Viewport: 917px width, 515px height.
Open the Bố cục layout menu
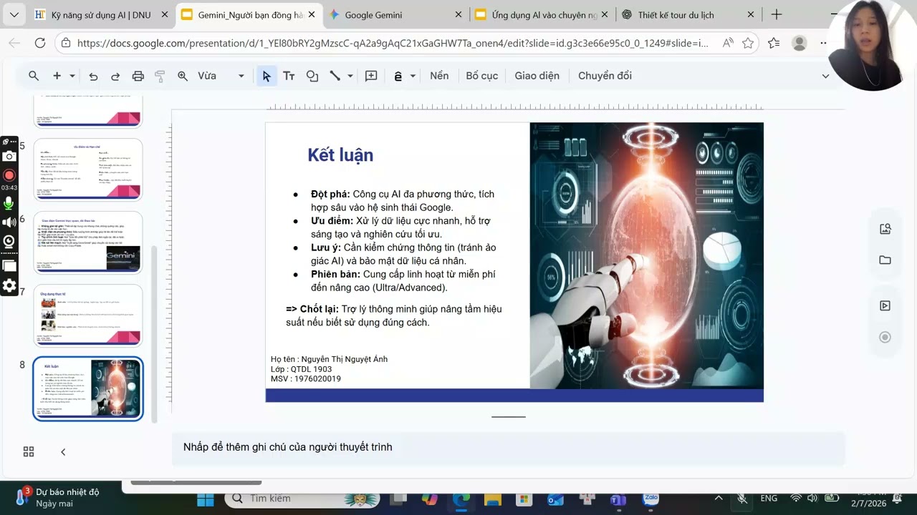point(482,76)
